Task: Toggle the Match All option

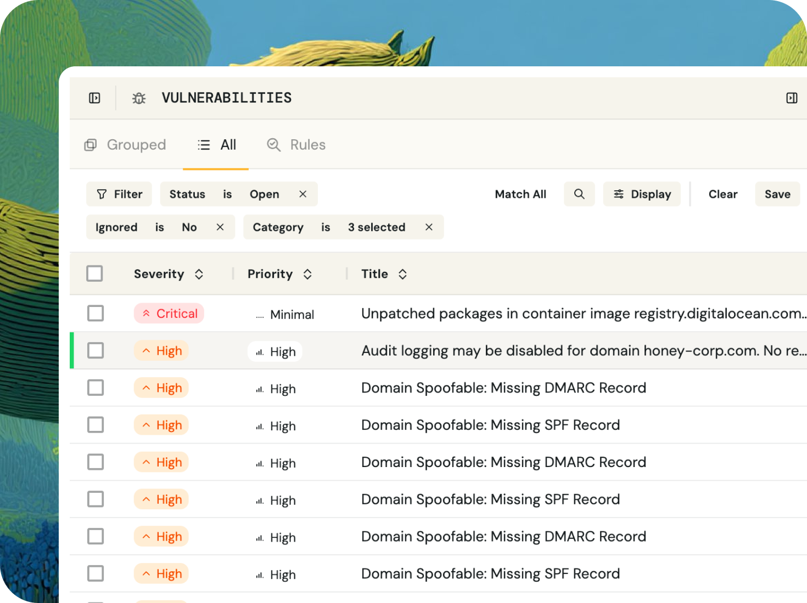Action: [520, 194]
